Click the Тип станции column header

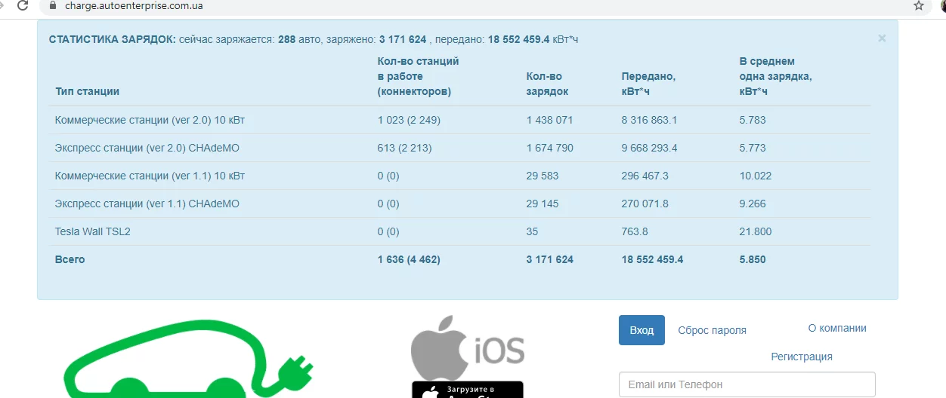coord(87,91)
